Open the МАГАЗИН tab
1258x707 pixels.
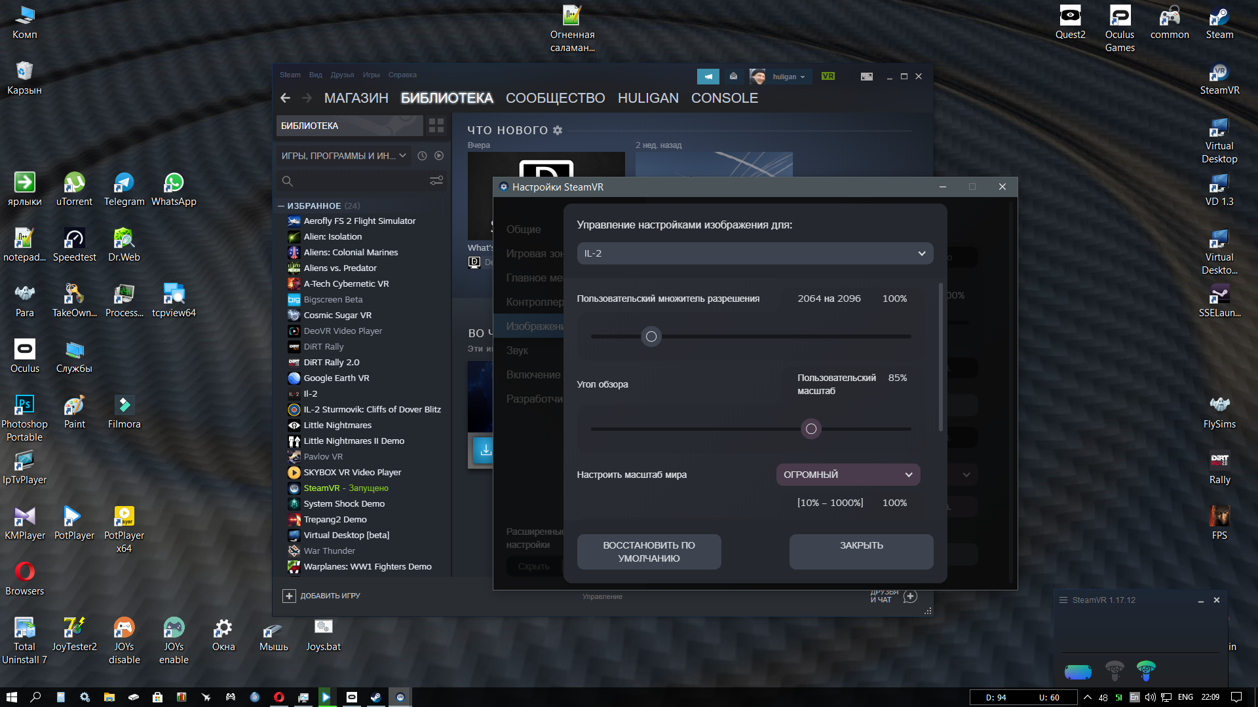pos(356,98)
